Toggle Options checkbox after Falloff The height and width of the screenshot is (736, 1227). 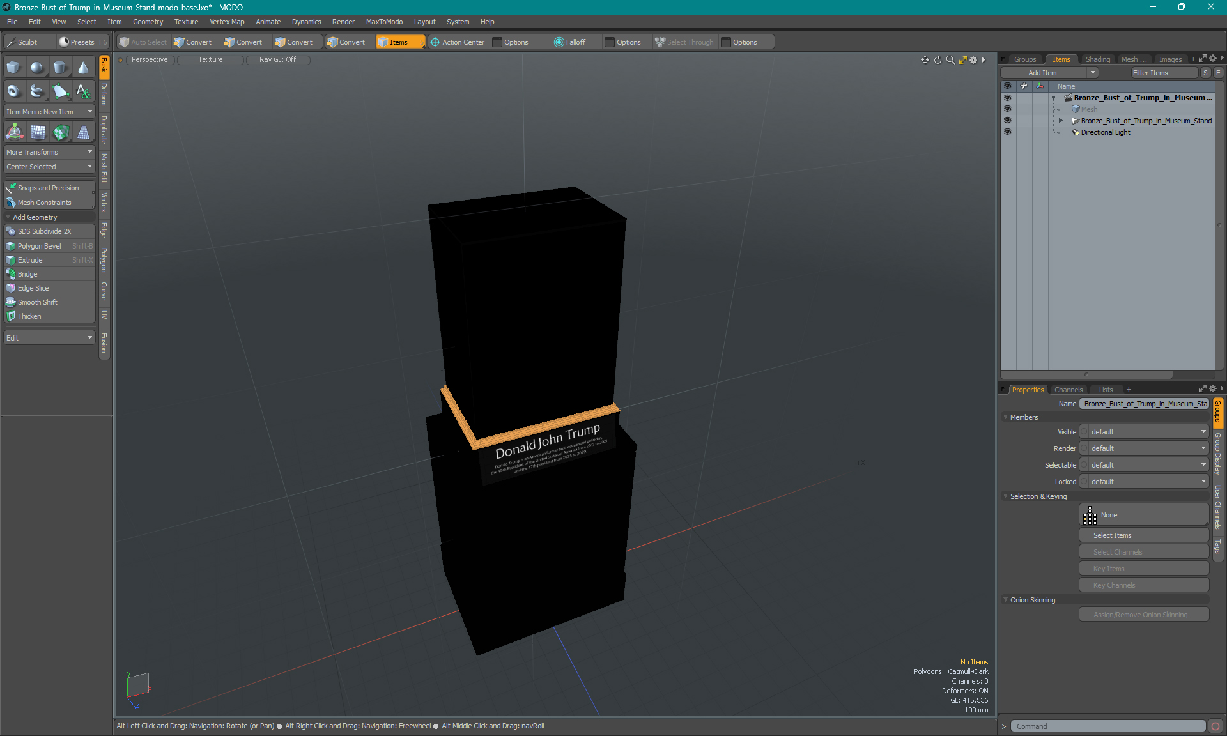[610, 42]
